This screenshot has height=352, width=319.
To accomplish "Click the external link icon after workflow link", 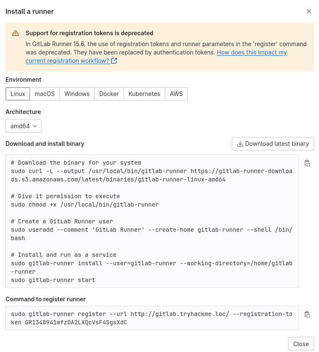I will pyautogui.click(x=114, y=61).
